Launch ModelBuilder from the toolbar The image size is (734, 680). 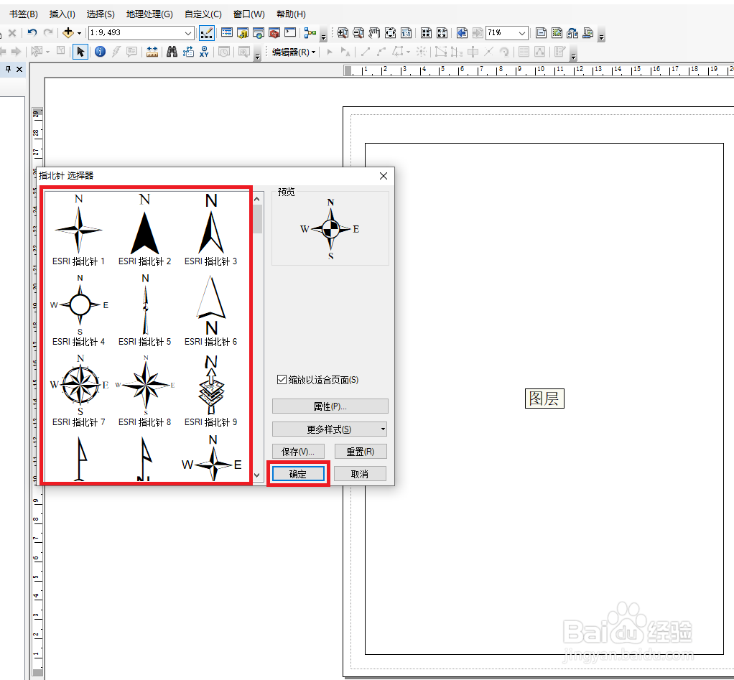click(x=310, y=33)
